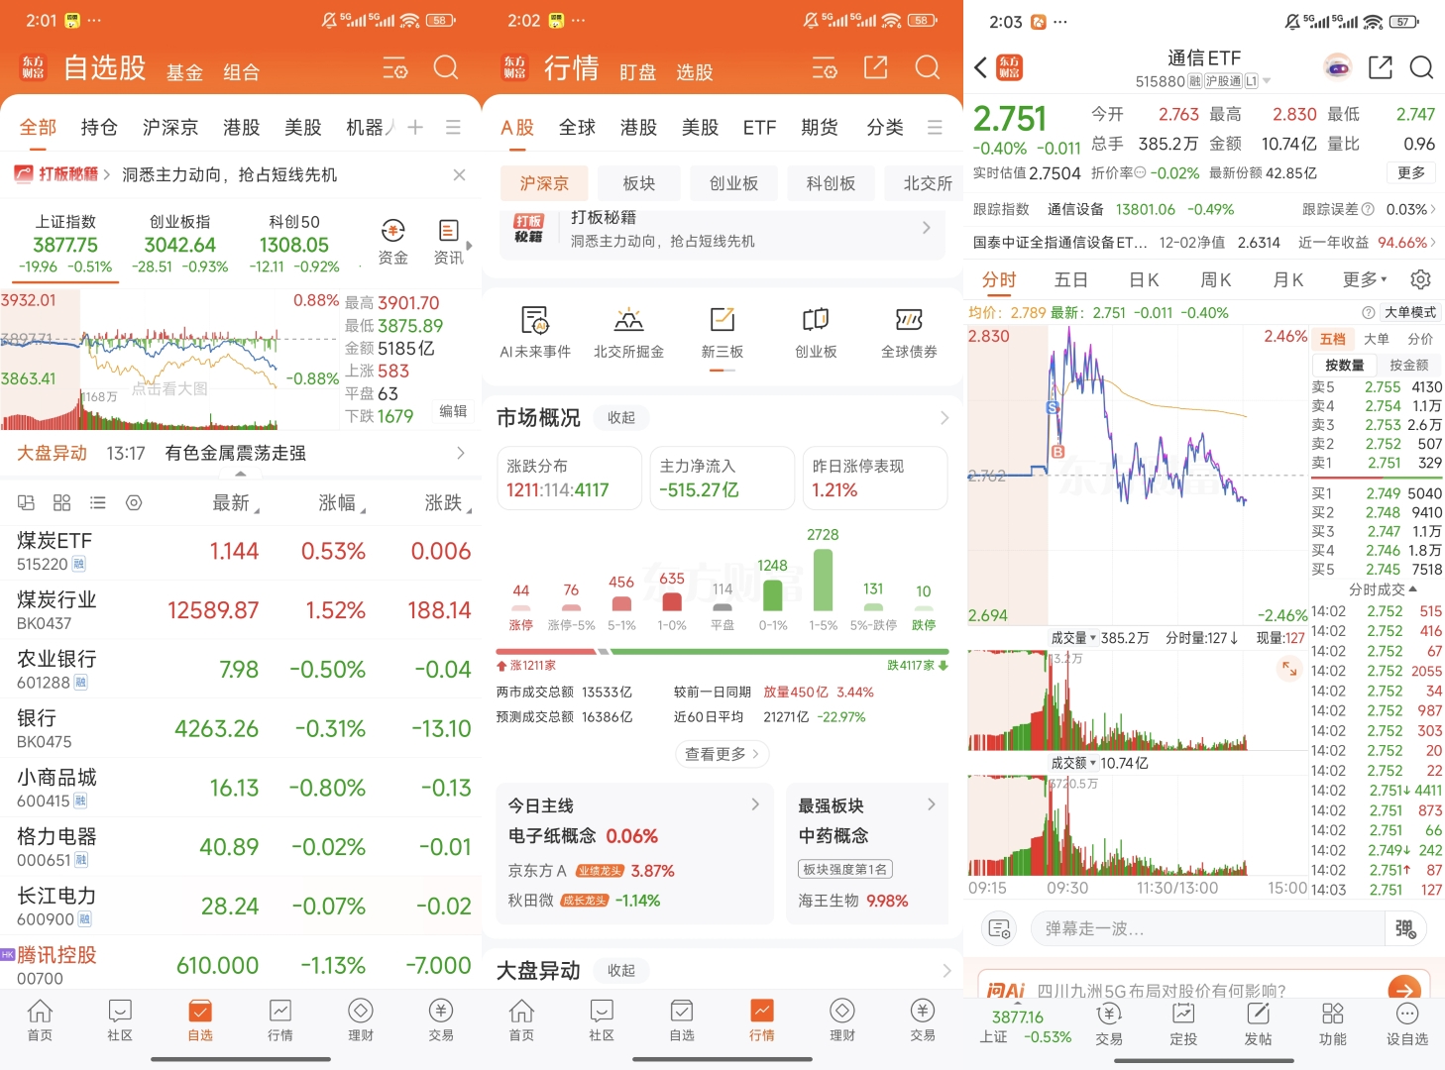Tap 编辑 on index panel
Screen dimensions: 1445x1070
[x=453, y=411]
